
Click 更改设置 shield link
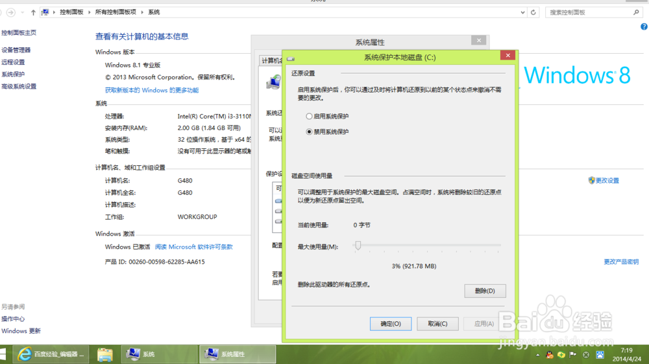tap(604, 181)
